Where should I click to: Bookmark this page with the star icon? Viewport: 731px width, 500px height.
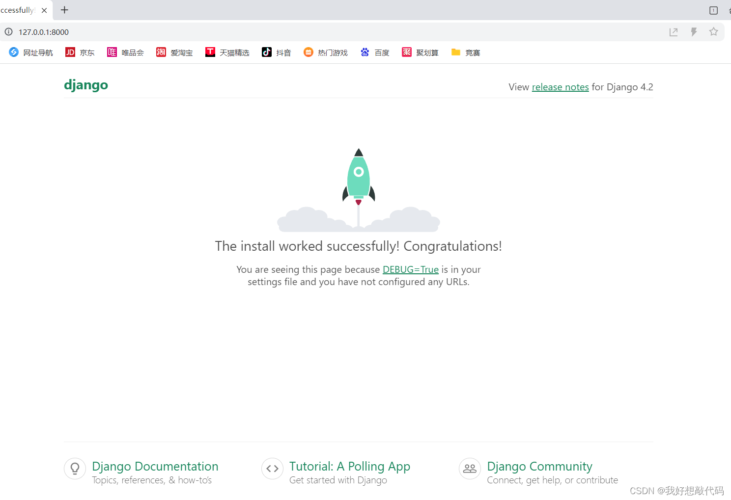(713, 32)
